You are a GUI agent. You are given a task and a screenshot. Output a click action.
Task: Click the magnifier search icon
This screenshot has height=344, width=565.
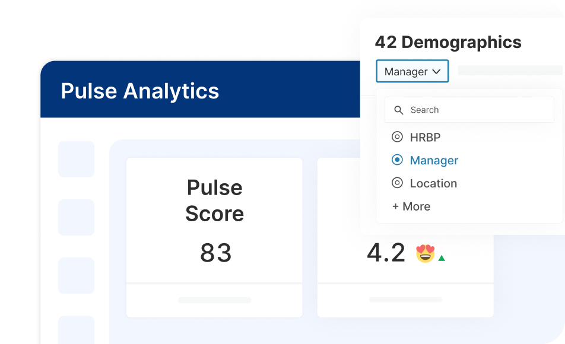(399, 110)
